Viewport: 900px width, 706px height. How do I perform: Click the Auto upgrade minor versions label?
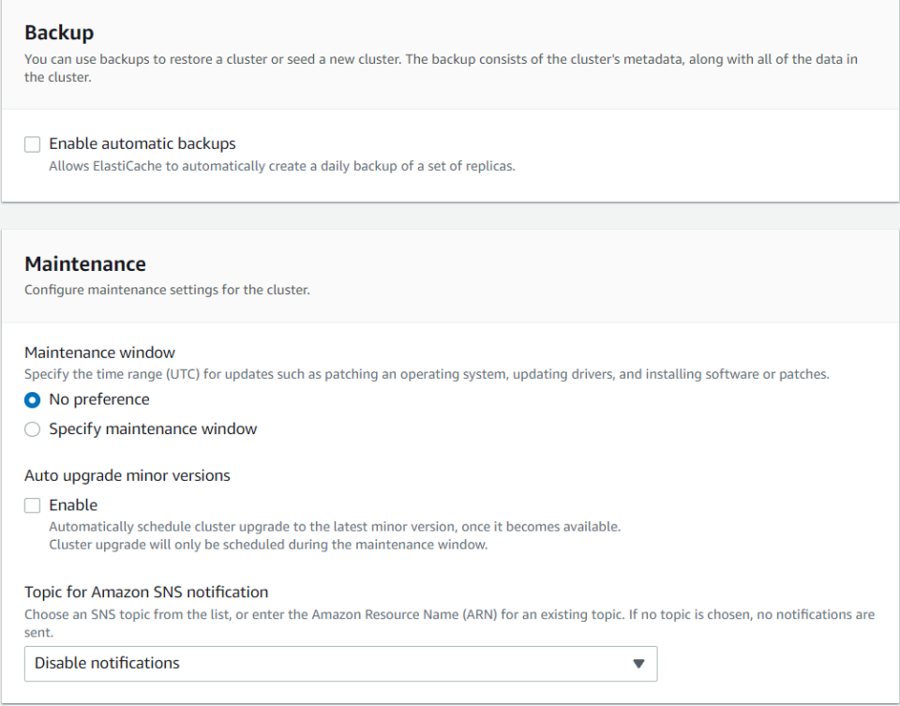[x=127, y=475]
